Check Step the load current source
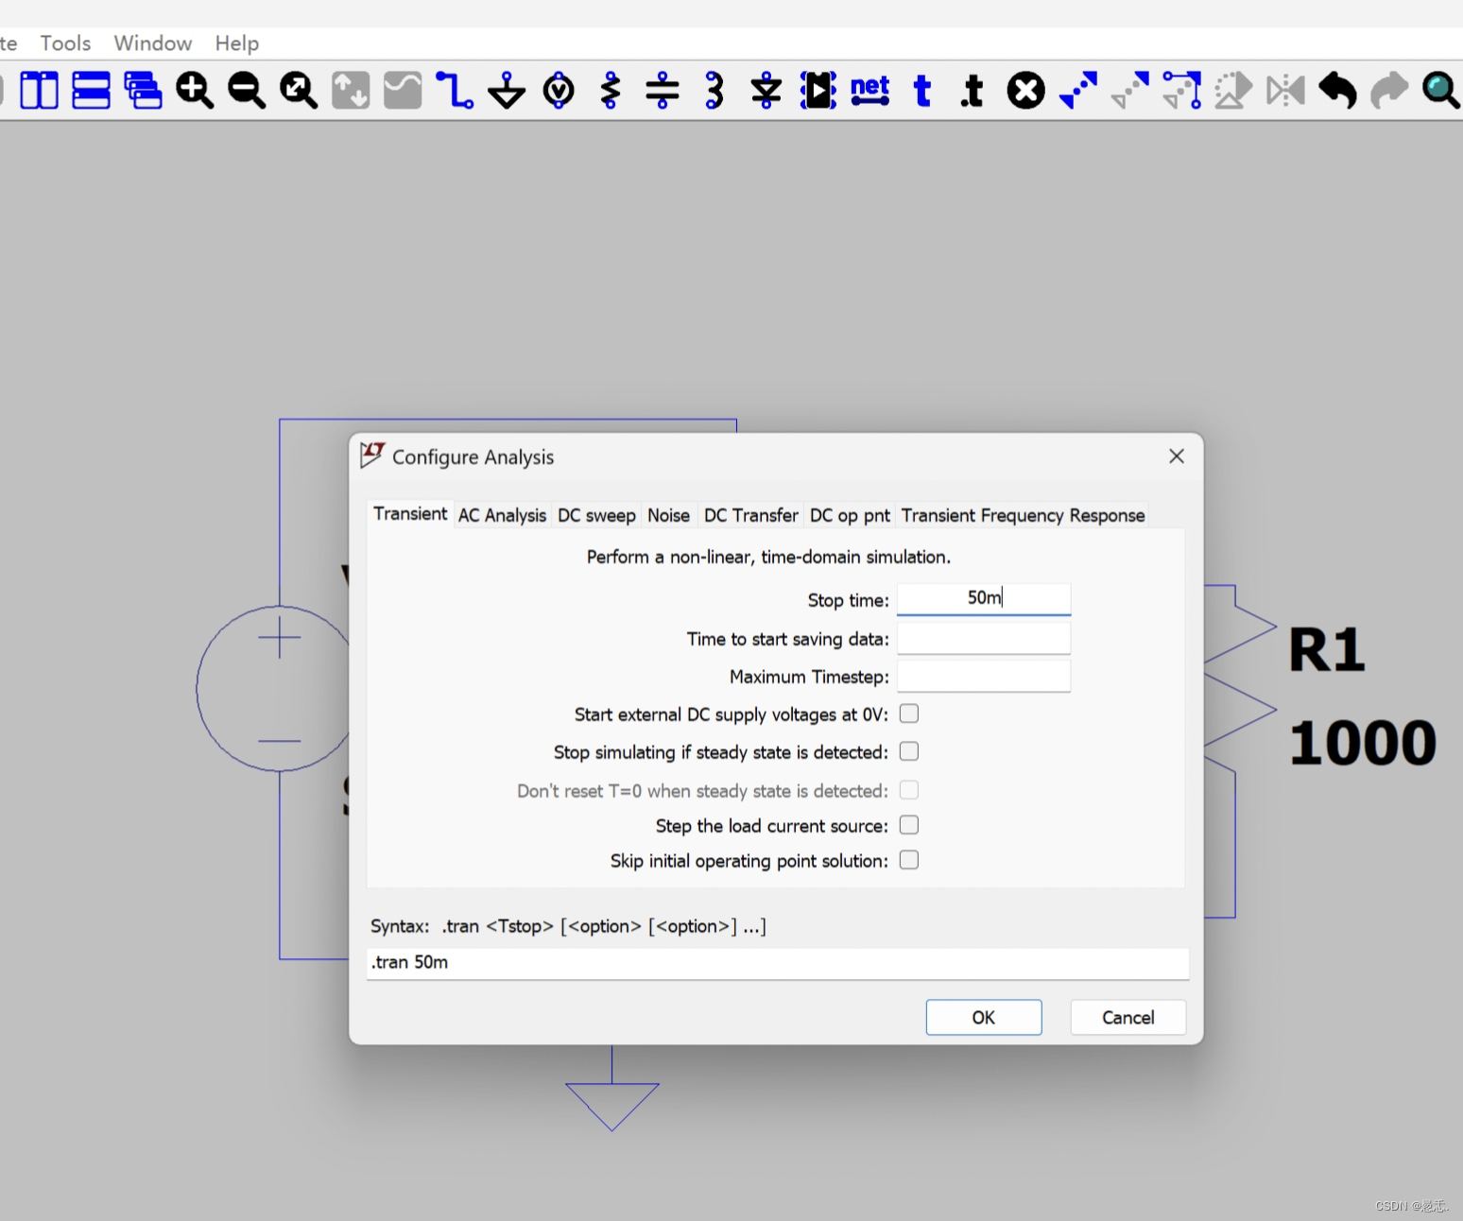 coord(909,825)
